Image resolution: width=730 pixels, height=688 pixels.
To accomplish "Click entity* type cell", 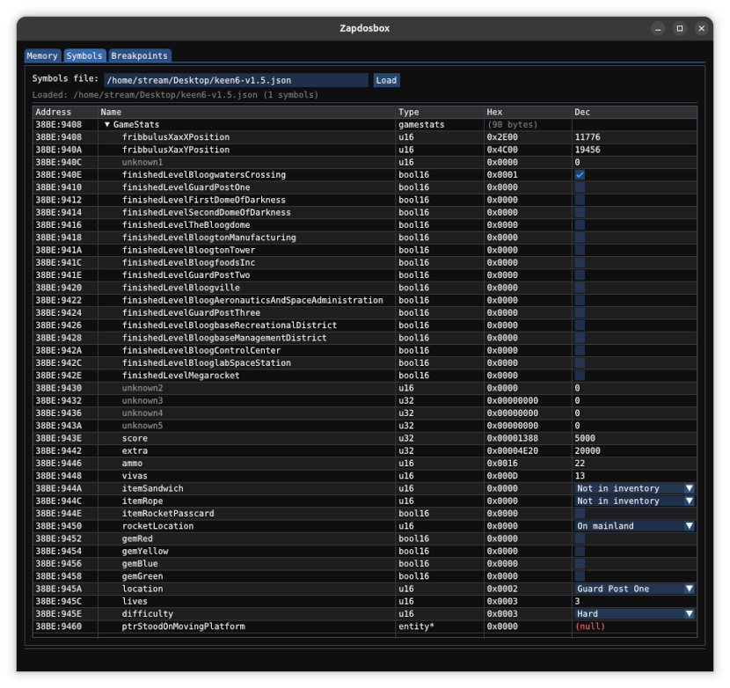I will (416, 626).
